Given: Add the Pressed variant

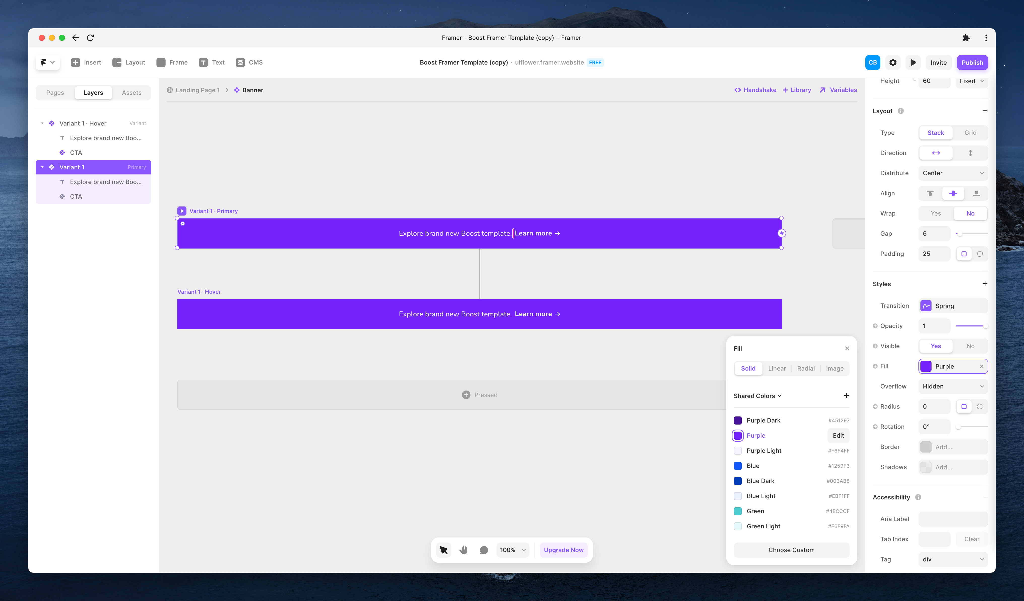Looking at the screenshot, I should (x=479, y=395).
